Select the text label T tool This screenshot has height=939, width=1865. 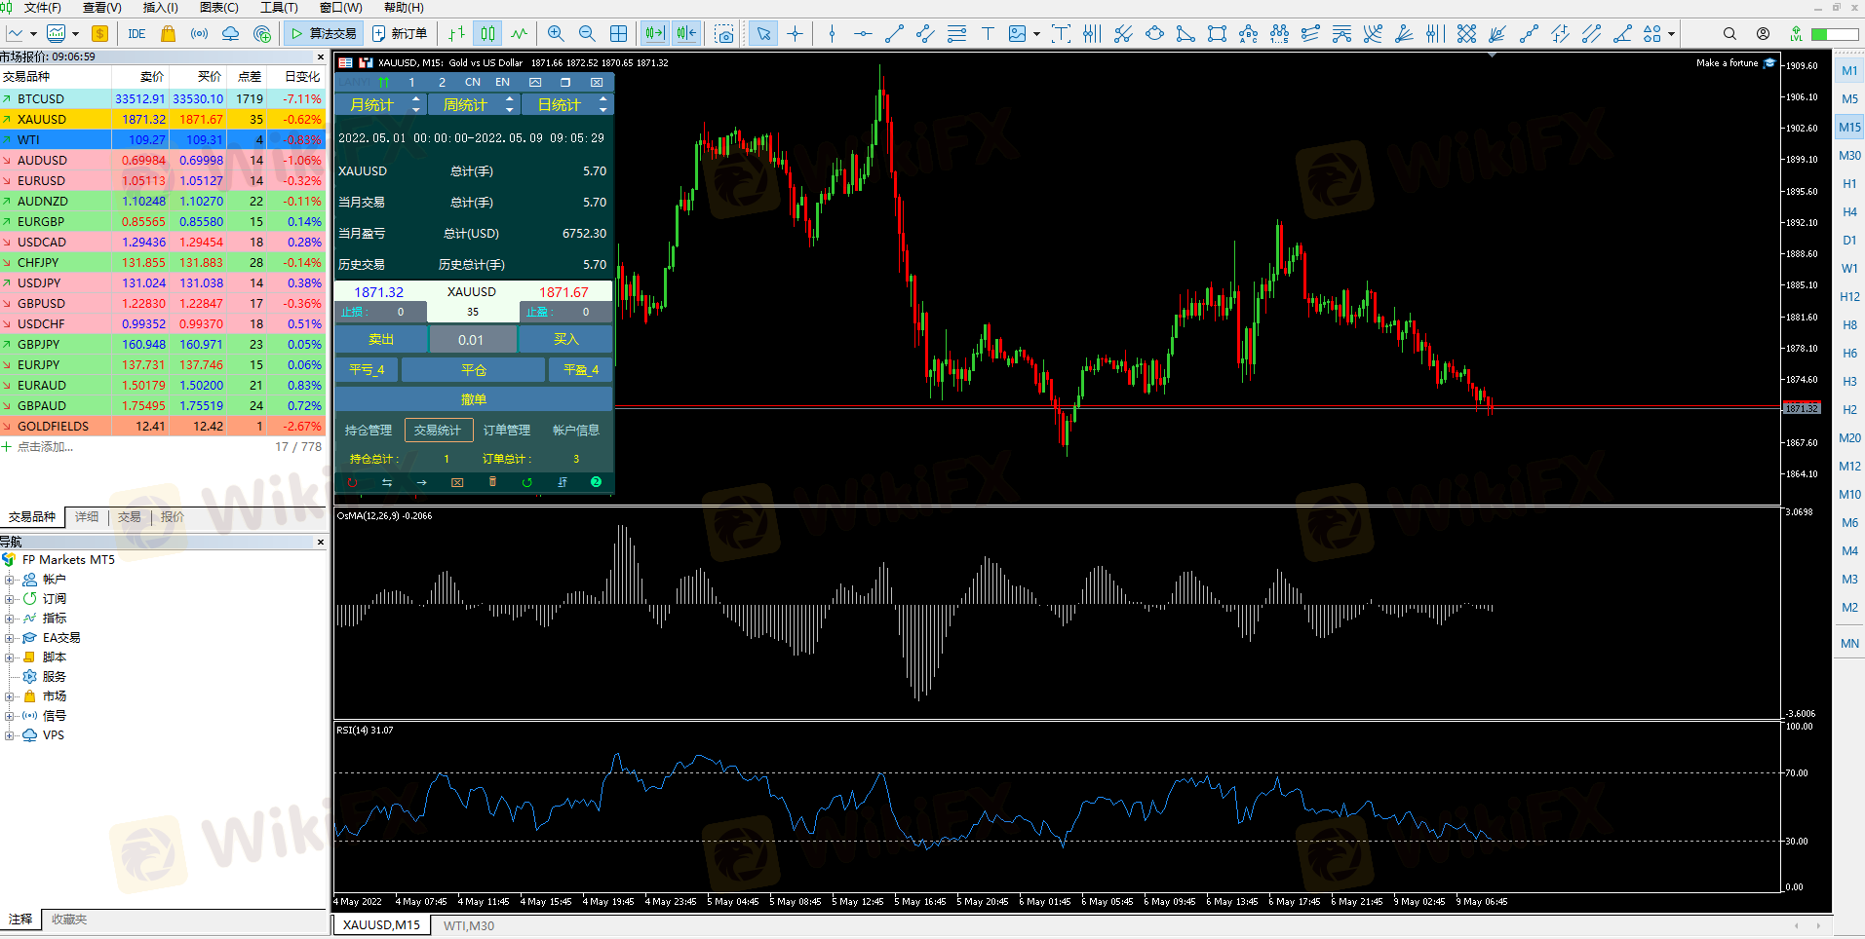click(988, 34)
